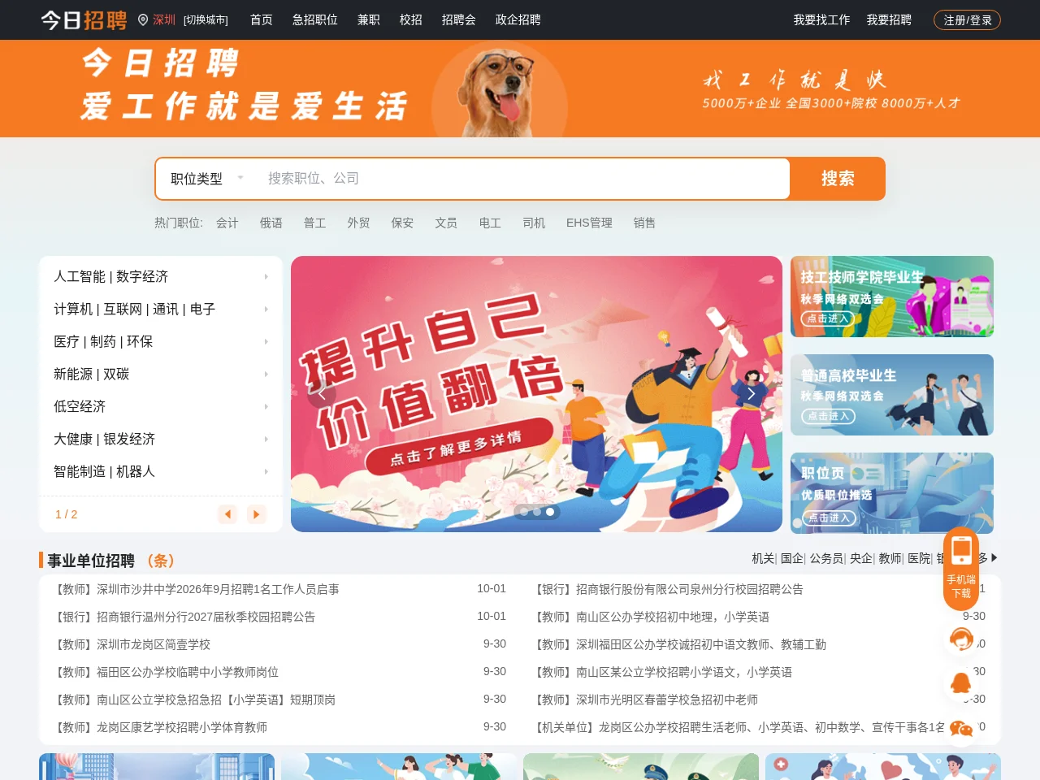
Task: Expand the 人工智能 | 数字经济 category
Action: pos(161,276)
